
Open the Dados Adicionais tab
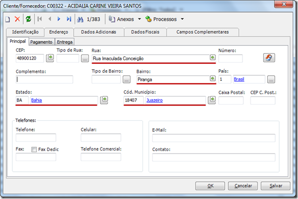(x=98, y=32)
